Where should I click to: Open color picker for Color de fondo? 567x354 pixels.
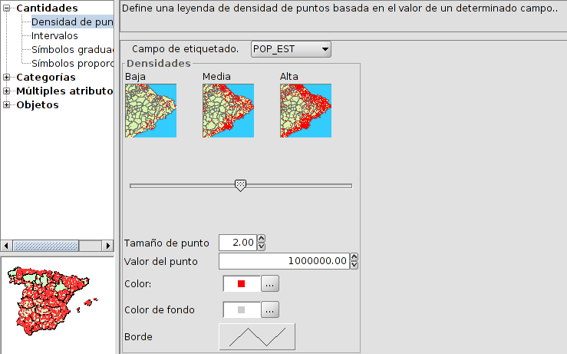(269, 310)
